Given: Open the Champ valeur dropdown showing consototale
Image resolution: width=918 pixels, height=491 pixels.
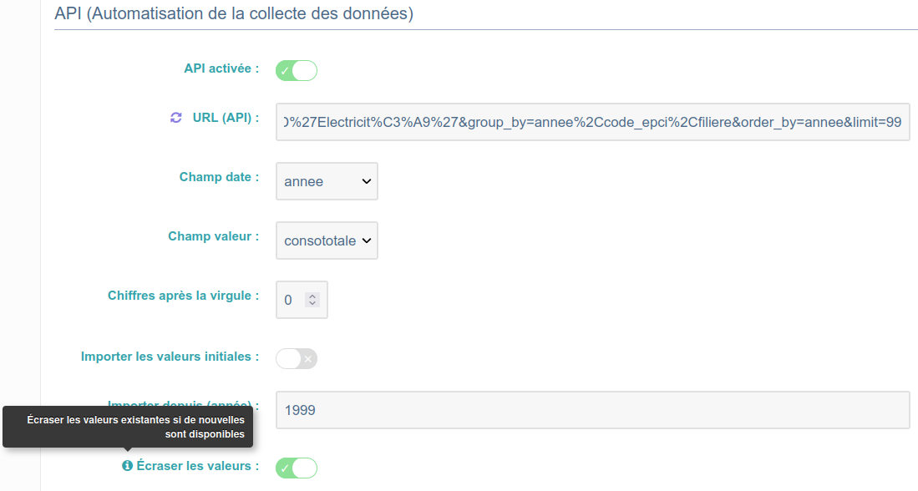Looking at the screenshot, I should (x=327, y=240).
